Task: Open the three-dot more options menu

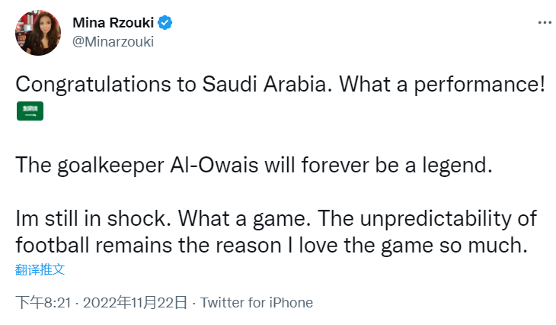Action: point(544,24)
